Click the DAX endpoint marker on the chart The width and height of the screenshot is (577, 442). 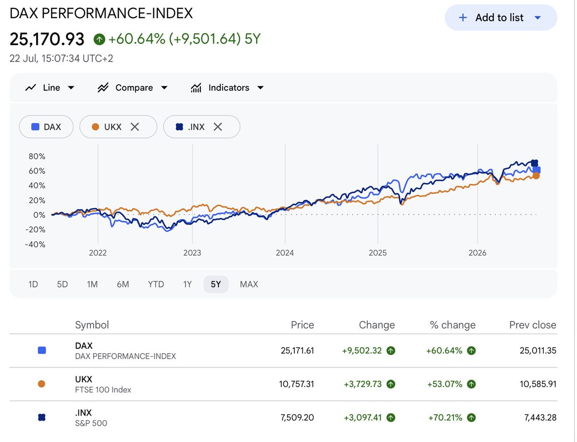(537, 170)
